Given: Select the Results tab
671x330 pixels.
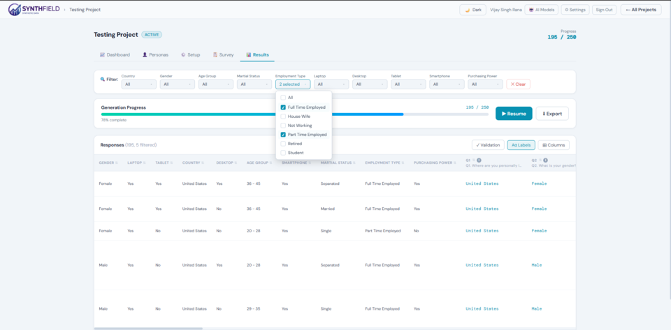Looking at the screenshot, I should click(x=257, y=54).
